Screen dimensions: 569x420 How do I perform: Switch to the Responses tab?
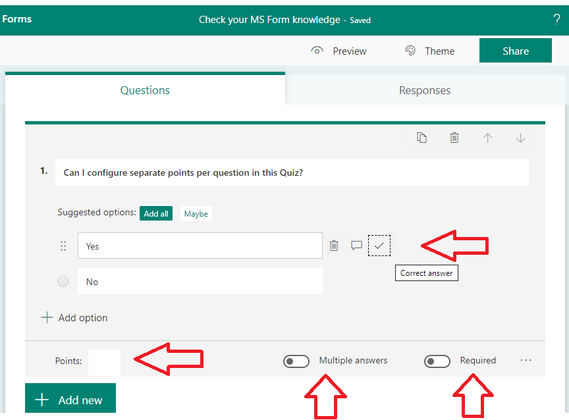pos(425,90)
